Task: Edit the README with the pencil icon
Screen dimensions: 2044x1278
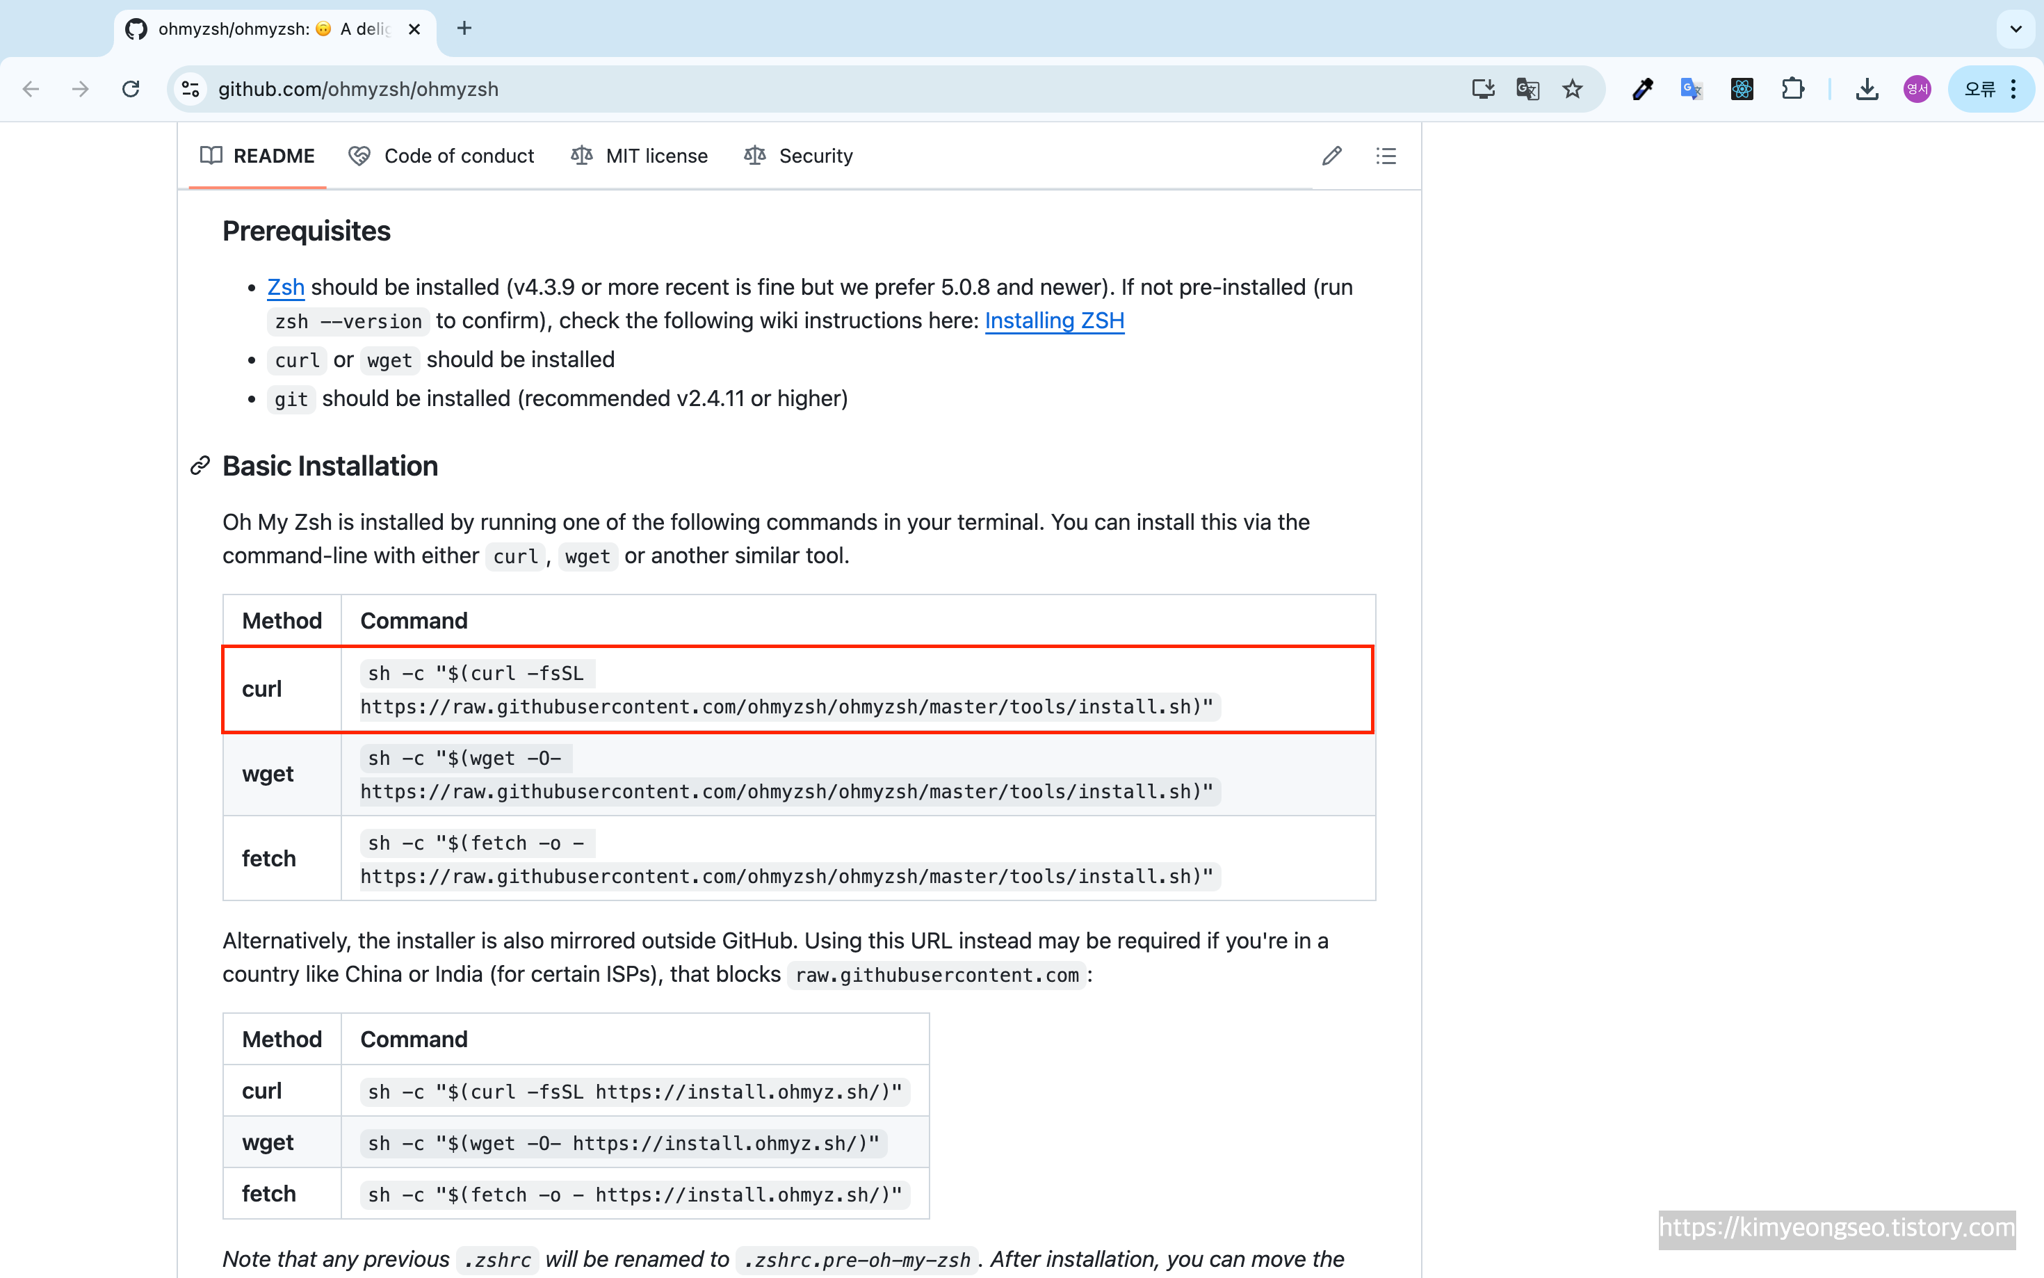Action: [1331, 156]
